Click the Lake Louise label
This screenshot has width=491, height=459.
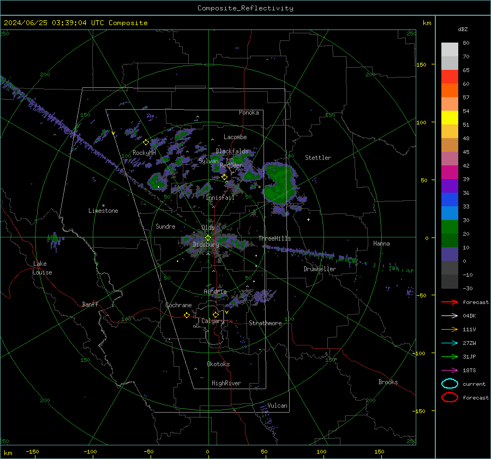tap(42, 268)
